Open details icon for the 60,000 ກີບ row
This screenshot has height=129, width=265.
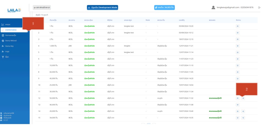tap(237, 72)
